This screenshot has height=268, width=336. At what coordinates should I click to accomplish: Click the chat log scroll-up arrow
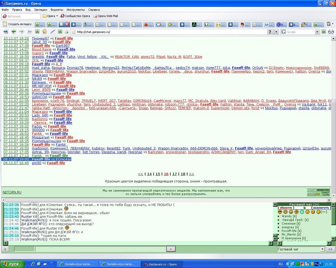click(x=275, y=205)
